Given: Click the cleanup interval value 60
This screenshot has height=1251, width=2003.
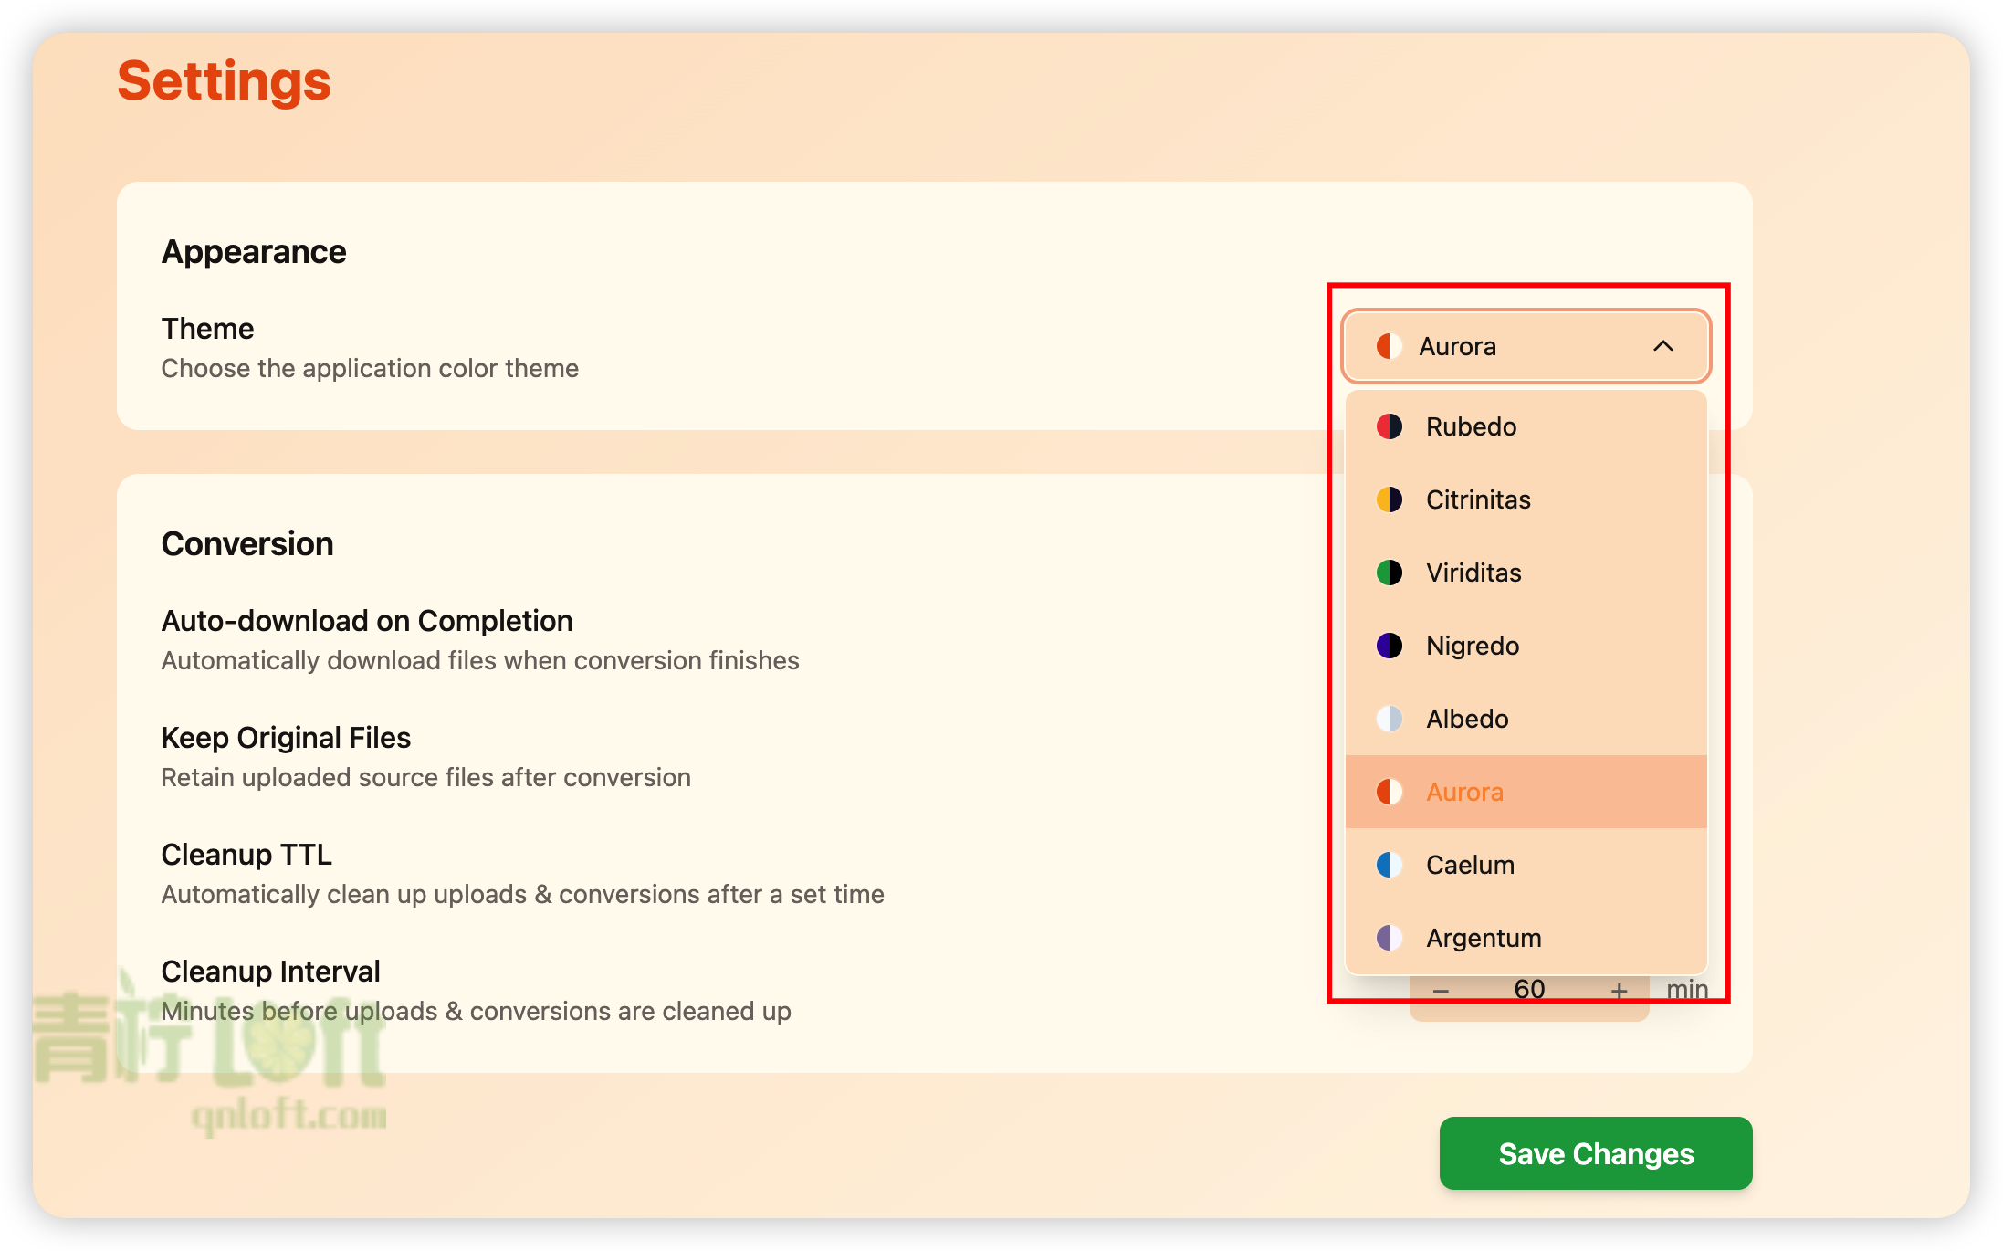Looking at the screenshot, I should [x=1529, y=990].
